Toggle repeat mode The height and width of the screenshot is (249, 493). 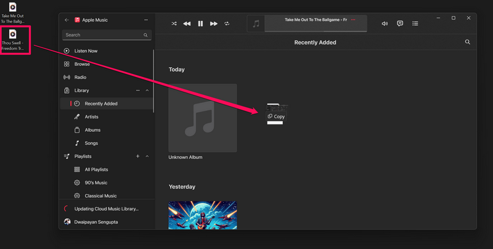coord(227,23)
